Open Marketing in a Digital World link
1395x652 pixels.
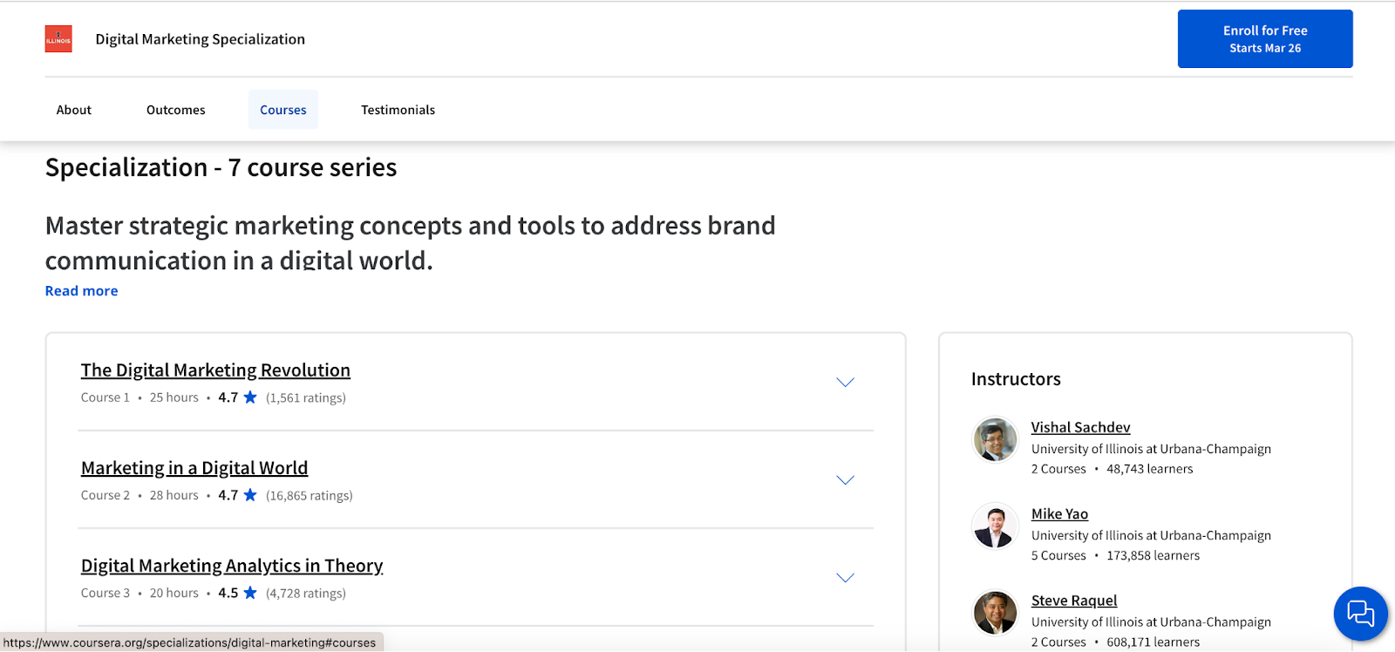(x=194, y=468)
